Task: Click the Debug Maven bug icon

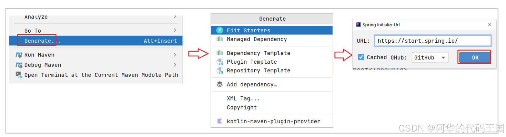Action: click(x=19, y=65)
